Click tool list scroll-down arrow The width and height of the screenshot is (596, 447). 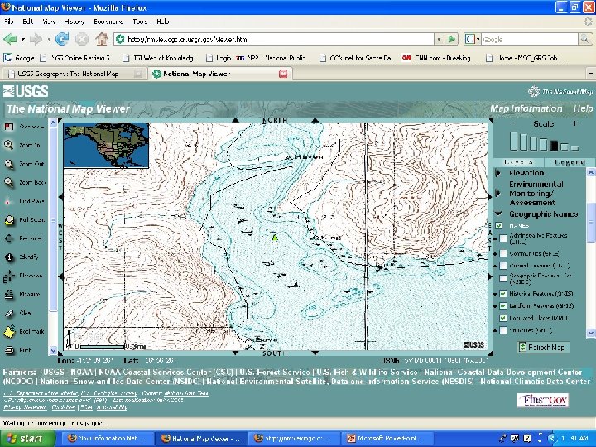pyautogui.click(x=53, y=350)
